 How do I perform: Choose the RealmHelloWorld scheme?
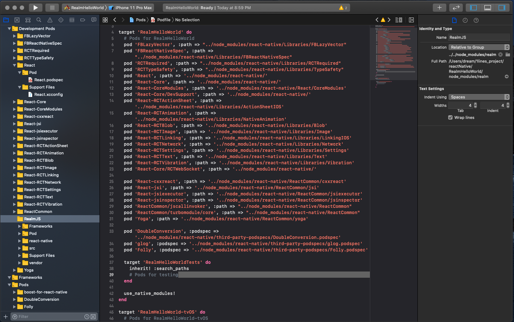click(84, 8)
